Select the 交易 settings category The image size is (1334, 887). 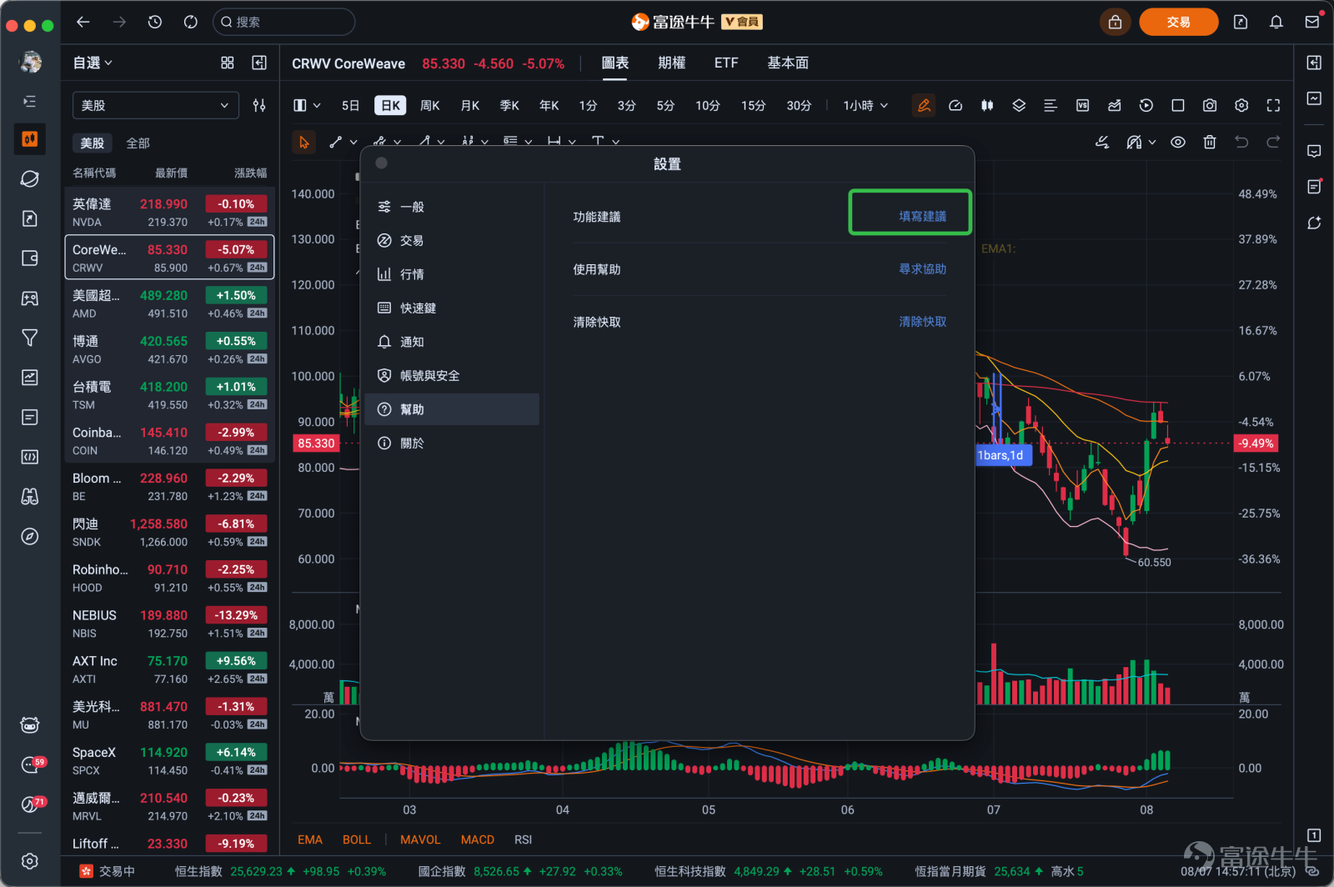coord(452,240)
